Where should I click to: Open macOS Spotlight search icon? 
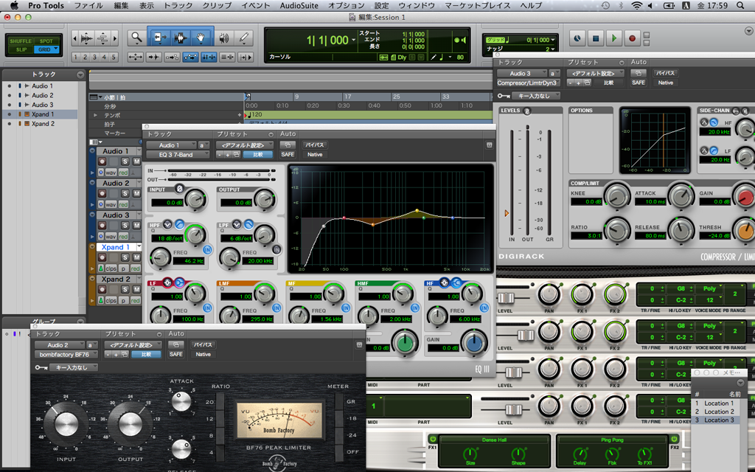pyautogui.click(x=740, y=5)
